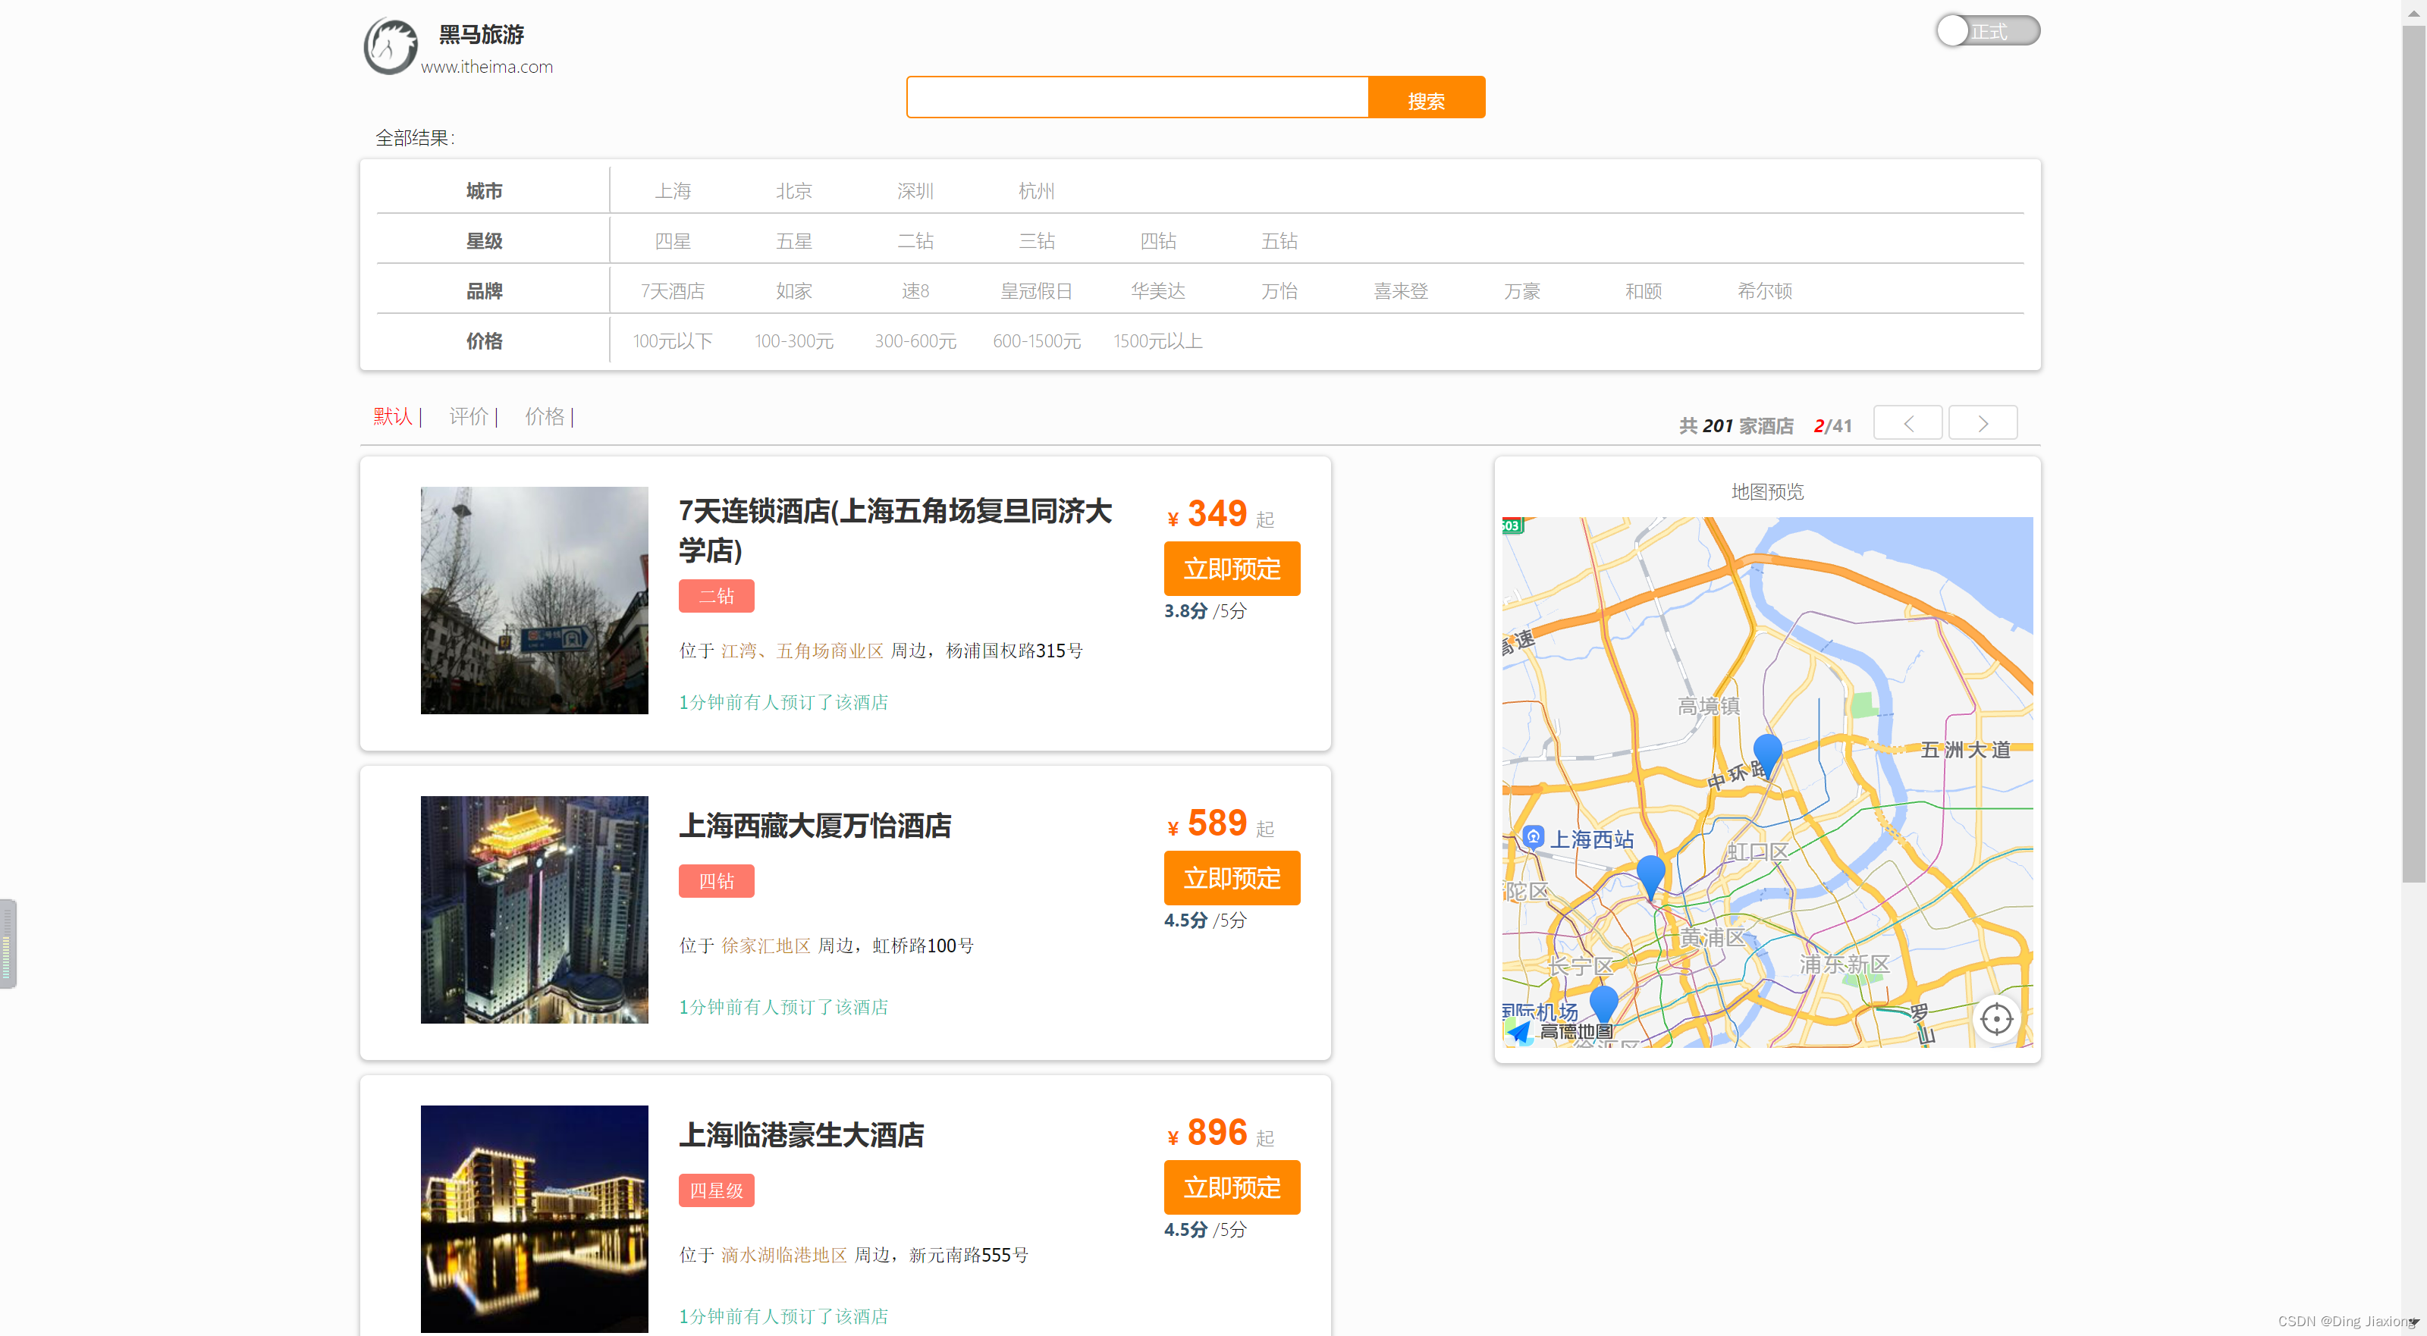Screen dimensions: 2427x1336
Task: Book 上海临港豪生大酒店 with 立即预定
Action: (1232, 1187)
